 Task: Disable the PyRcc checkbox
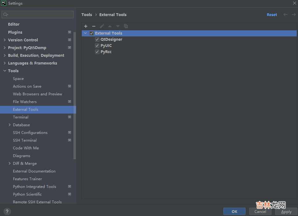(97, 52)
